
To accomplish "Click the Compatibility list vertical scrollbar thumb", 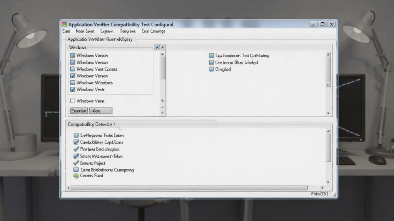I will (x=328, y=148).
